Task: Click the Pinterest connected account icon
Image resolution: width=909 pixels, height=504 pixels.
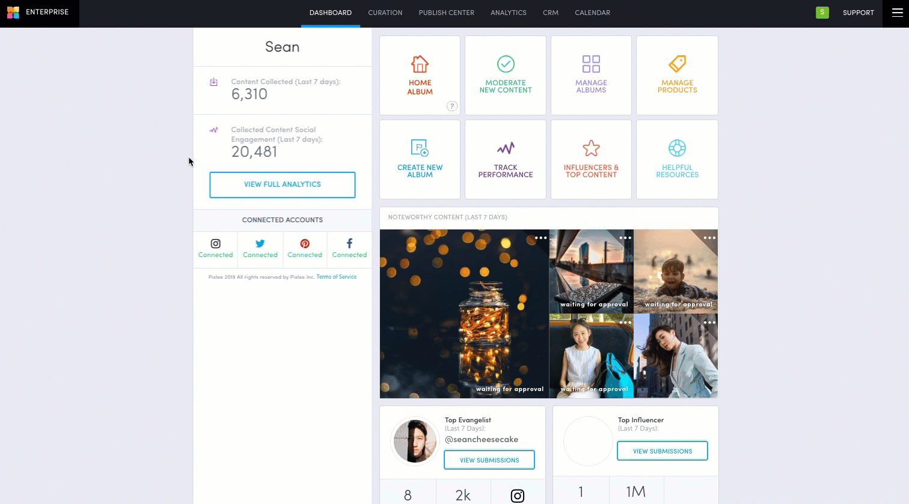Action: click(x=305, y=244)
